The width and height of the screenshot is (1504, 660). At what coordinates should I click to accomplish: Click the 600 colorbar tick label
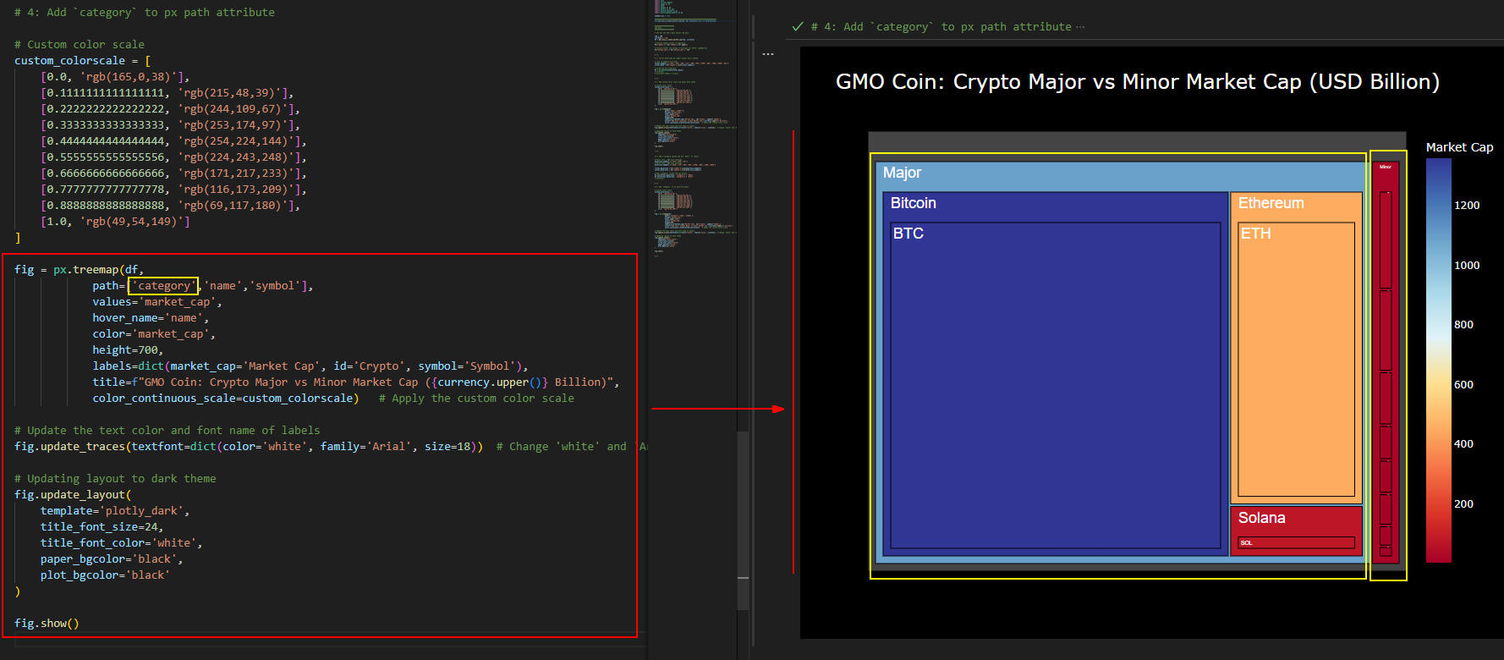(1463, 385)
